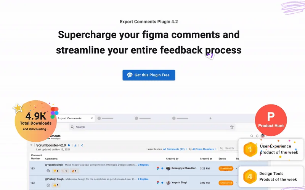The image size is (305, 190).
Task: Click Debarghyo Chaudhuri's avatar
Action: (x=168, y=168)
